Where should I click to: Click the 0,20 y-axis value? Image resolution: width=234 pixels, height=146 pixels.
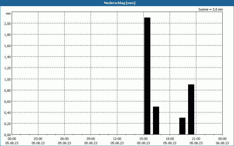pyautogui.click(x=8, y=124)
